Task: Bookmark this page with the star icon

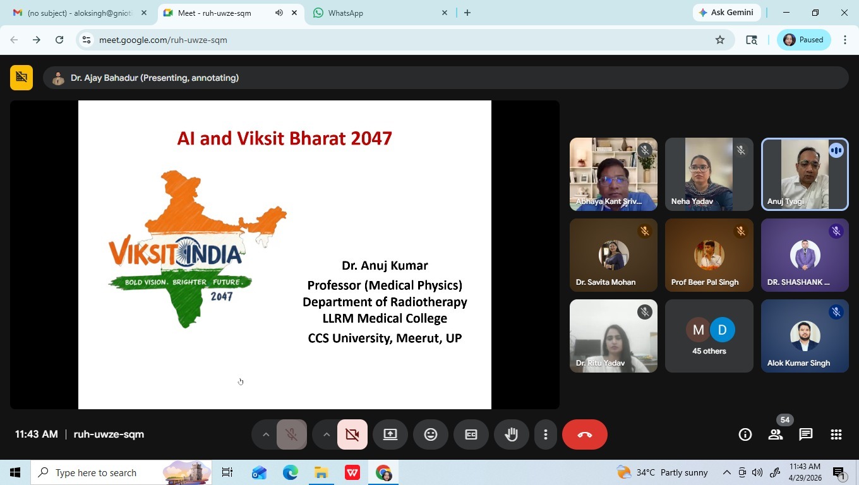Action: point(720,40)
